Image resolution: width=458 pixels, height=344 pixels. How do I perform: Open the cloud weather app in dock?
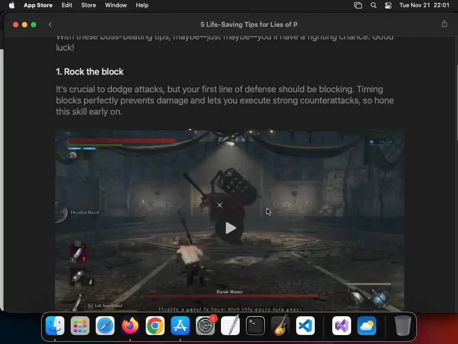367,325
